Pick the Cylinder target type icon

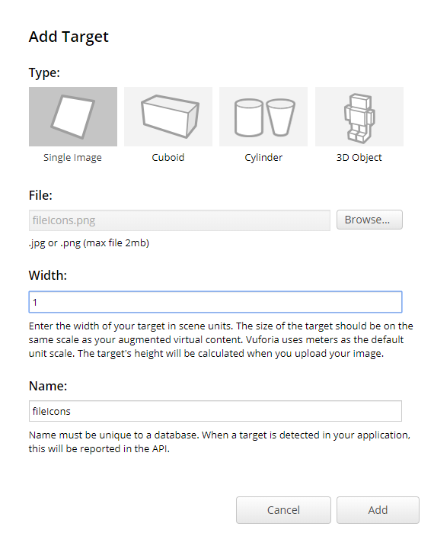coord(263,117)
